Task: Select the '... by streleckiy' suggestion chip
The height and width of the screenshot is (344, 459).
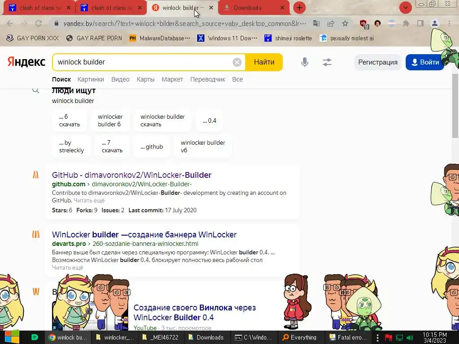Action: [71, 146]
